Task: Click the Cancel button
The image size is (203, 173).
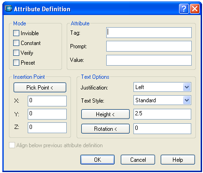Action: [138, 160]
